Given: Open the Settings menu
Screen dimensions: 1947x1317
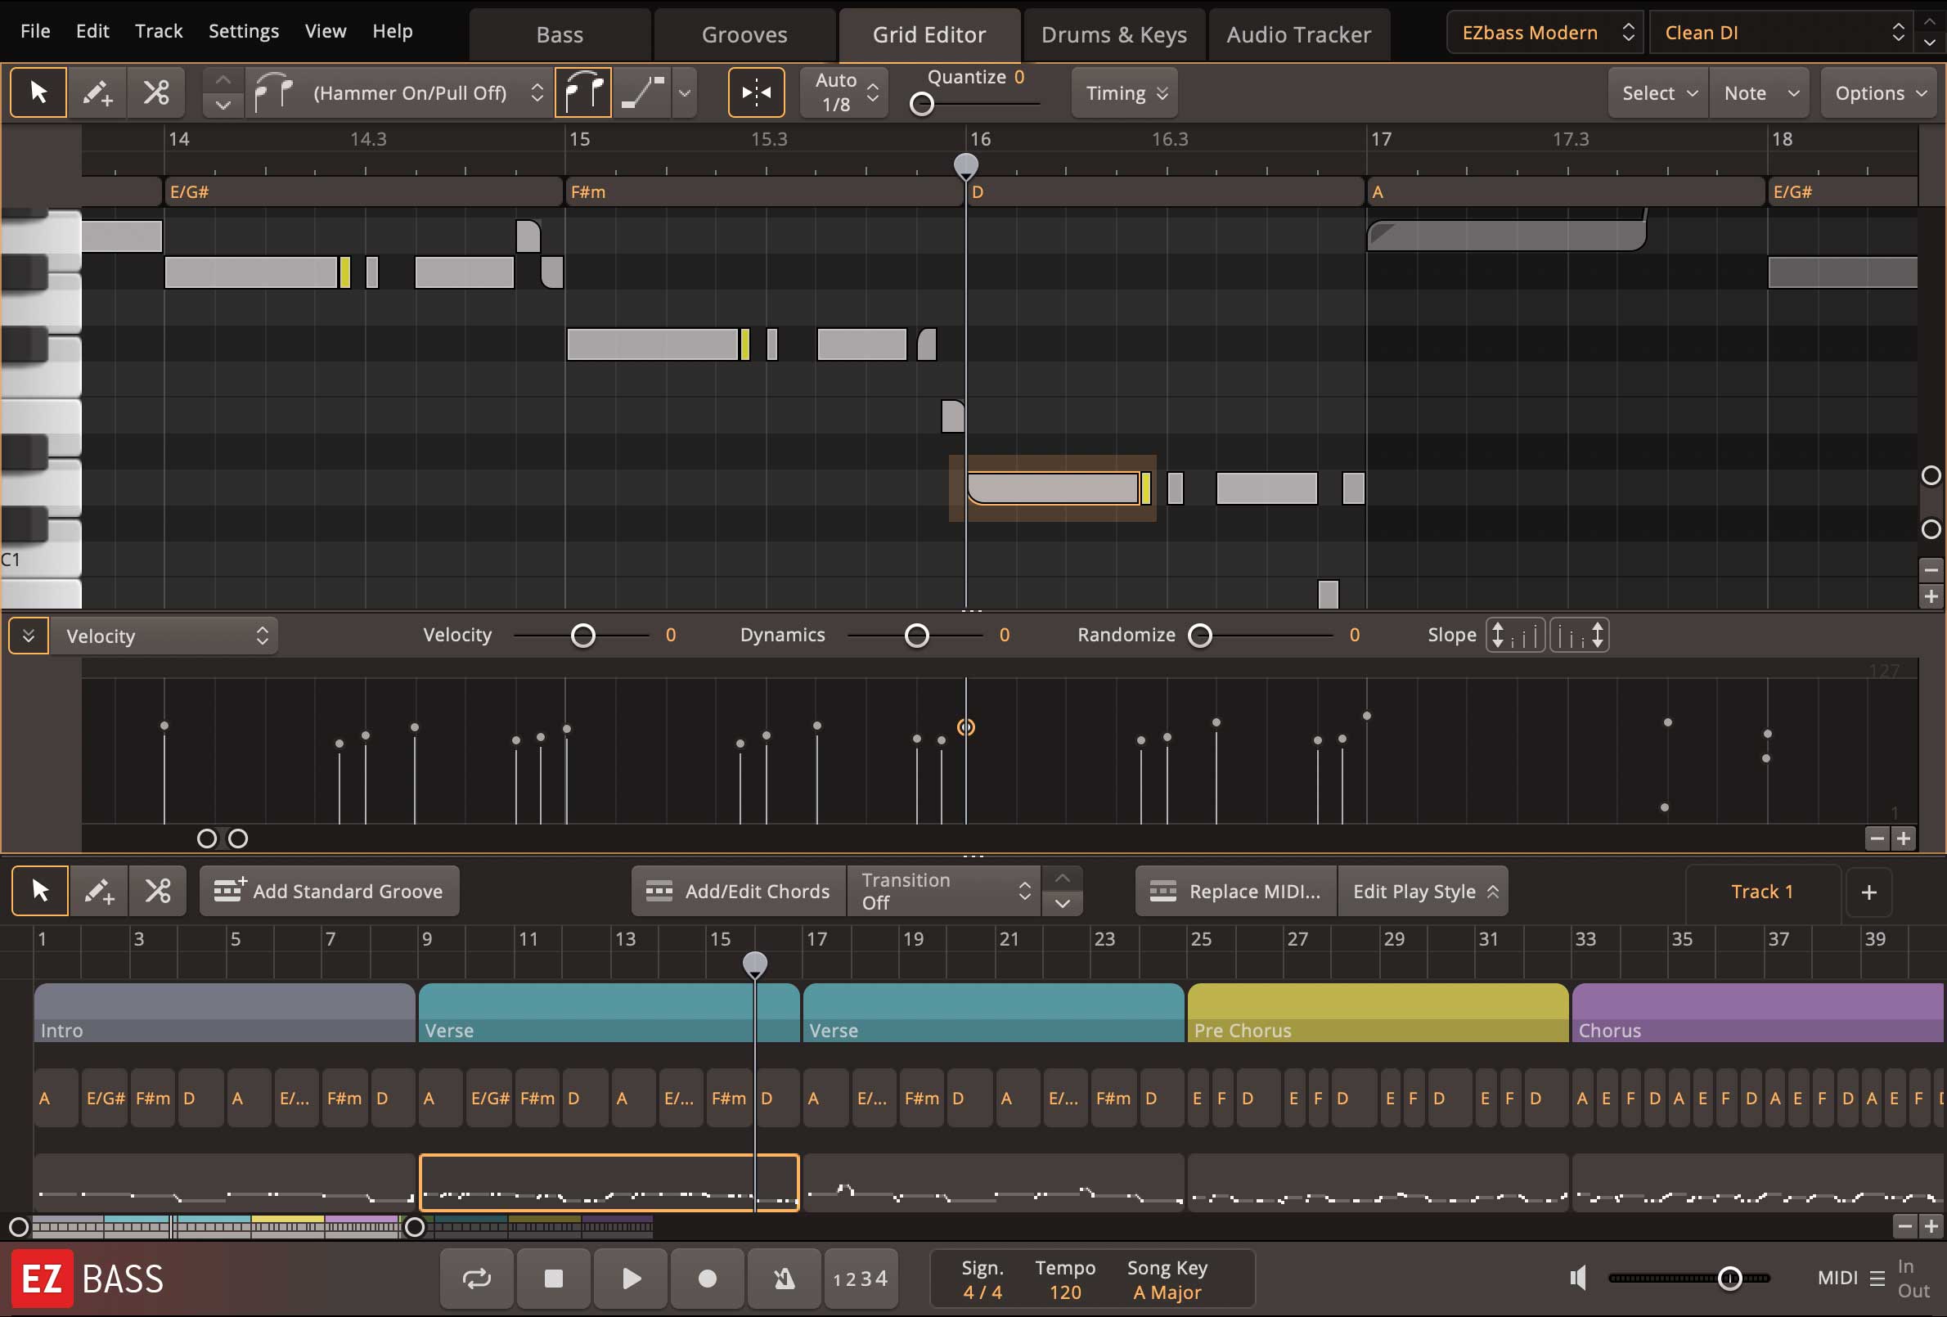Looking at the screenshot, I should pos(243,31).
